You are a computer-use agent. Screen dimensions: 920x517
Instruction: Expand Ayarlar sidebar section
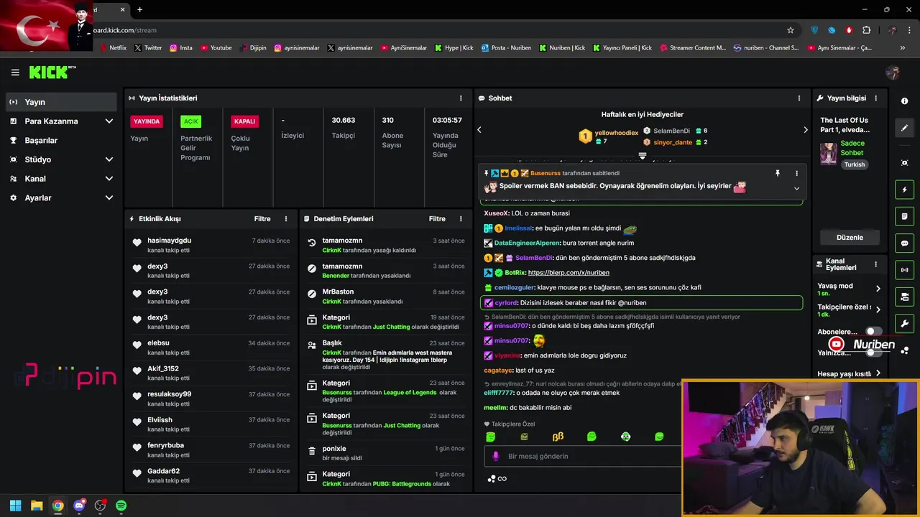[61, 197]
